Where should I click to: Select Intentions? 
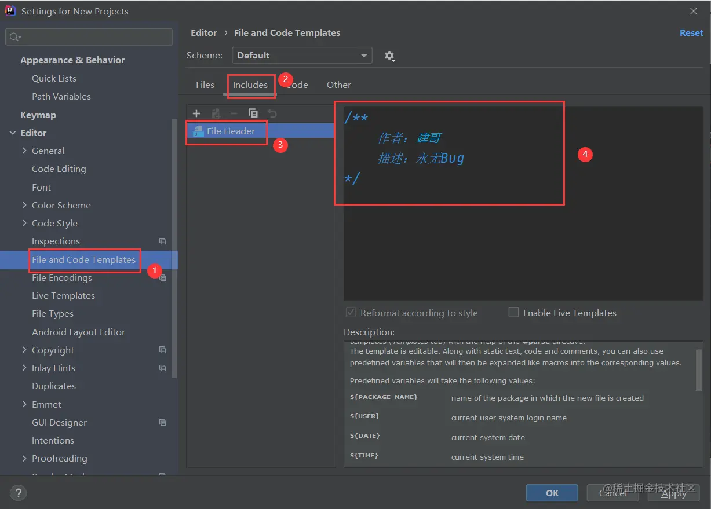click(53, 441)
